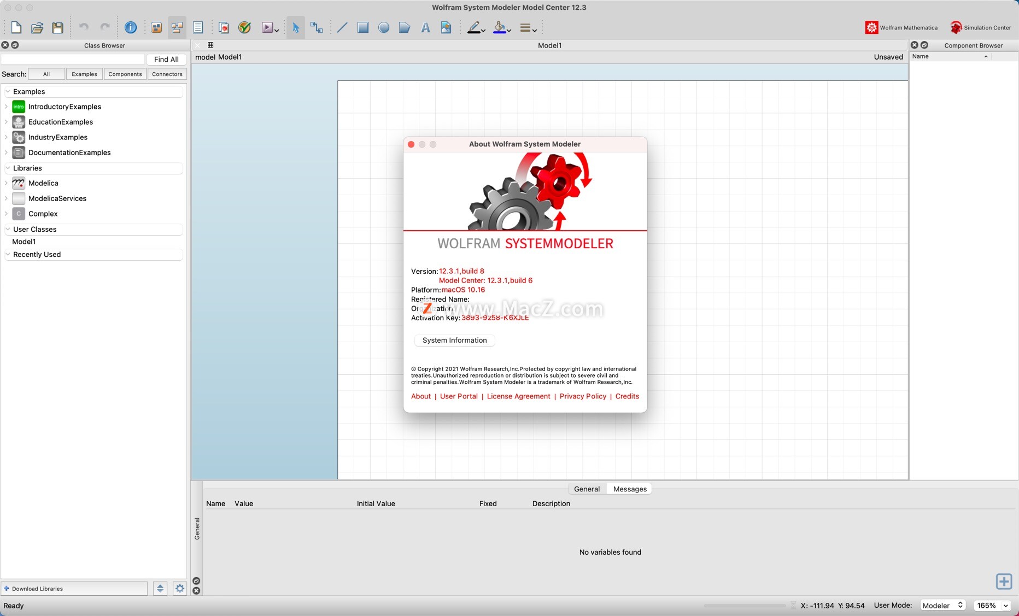Click the Class Browser search field
The image size is (1019, 616).
[73, 59]
